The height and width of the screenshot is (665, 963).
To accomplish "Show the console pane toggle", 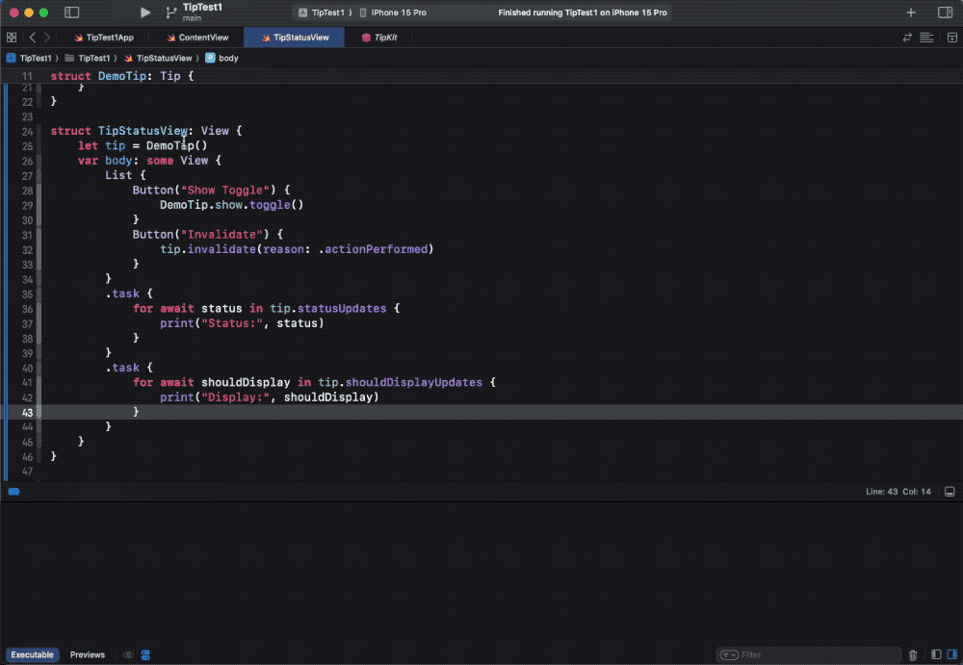I will pos(952,654).
